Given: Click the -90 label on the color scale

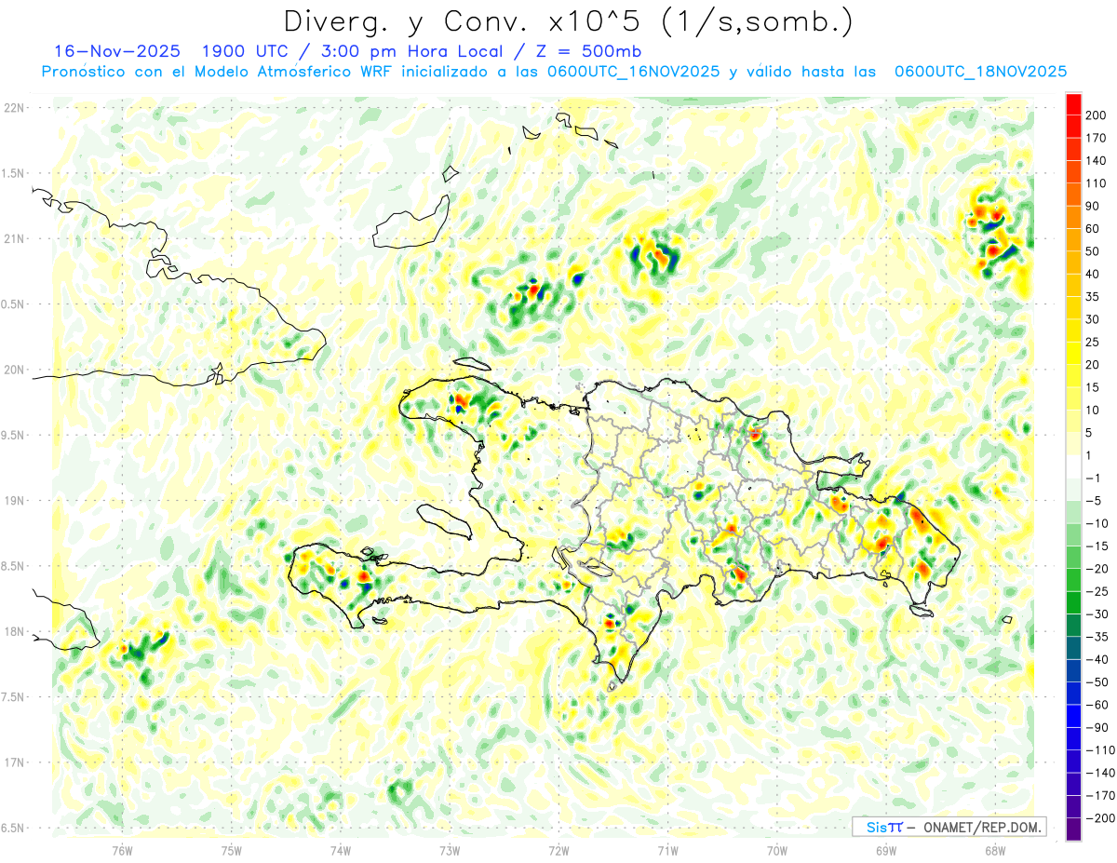Looking at the screenshot, I should click(1097, 728).
